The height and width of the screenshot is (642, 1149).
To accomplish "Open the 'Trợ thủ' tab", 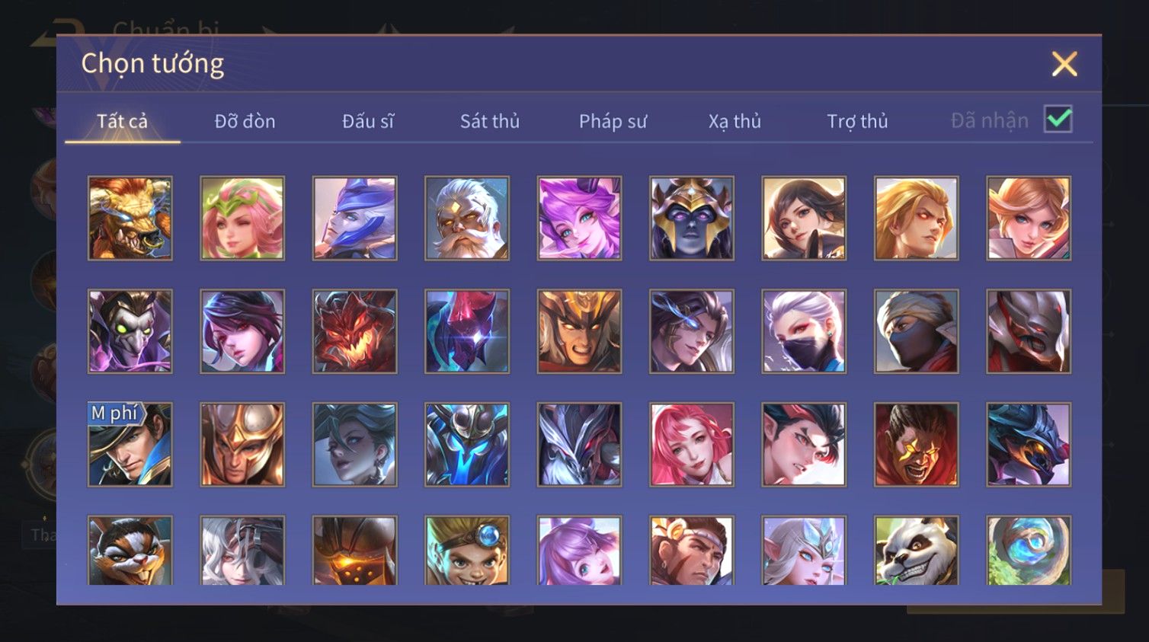I will (x=857, y=121).
